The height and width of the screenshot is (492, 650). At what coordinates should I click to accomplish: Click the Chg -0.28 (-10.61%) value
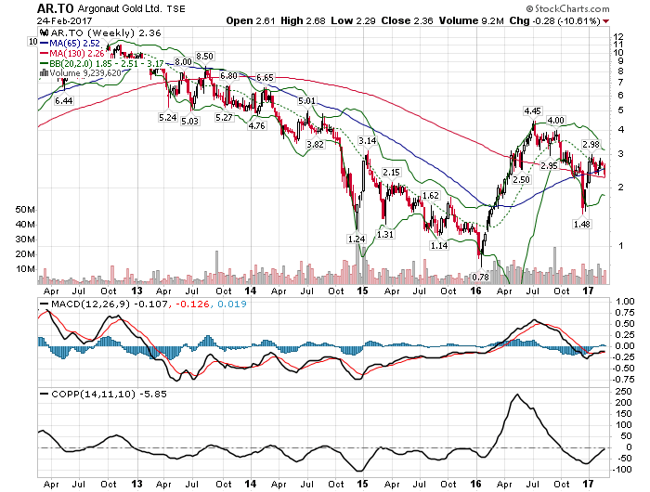pyautogui.click(x=554, y=20)
